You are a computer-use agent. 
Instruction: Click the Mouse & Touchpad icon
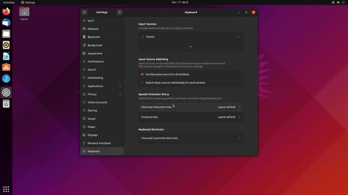pos(84,143)
